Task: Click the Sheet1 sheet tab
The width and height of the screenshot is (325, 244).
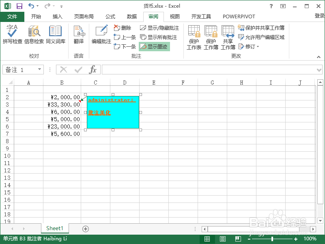Action: pos(55,228)
